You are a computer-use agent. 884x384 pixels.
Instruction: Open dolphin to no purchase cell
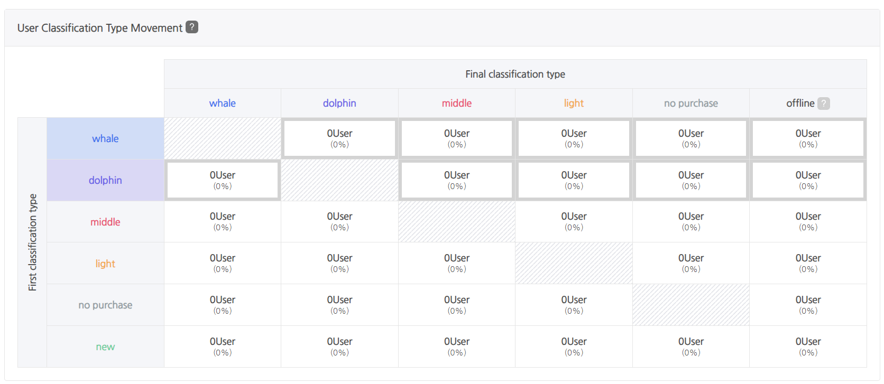[691, 180]
